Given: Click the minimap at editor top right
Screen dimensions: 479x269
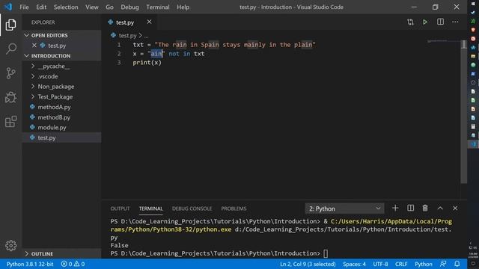Looking at the screenshot, I should point(444,41).
